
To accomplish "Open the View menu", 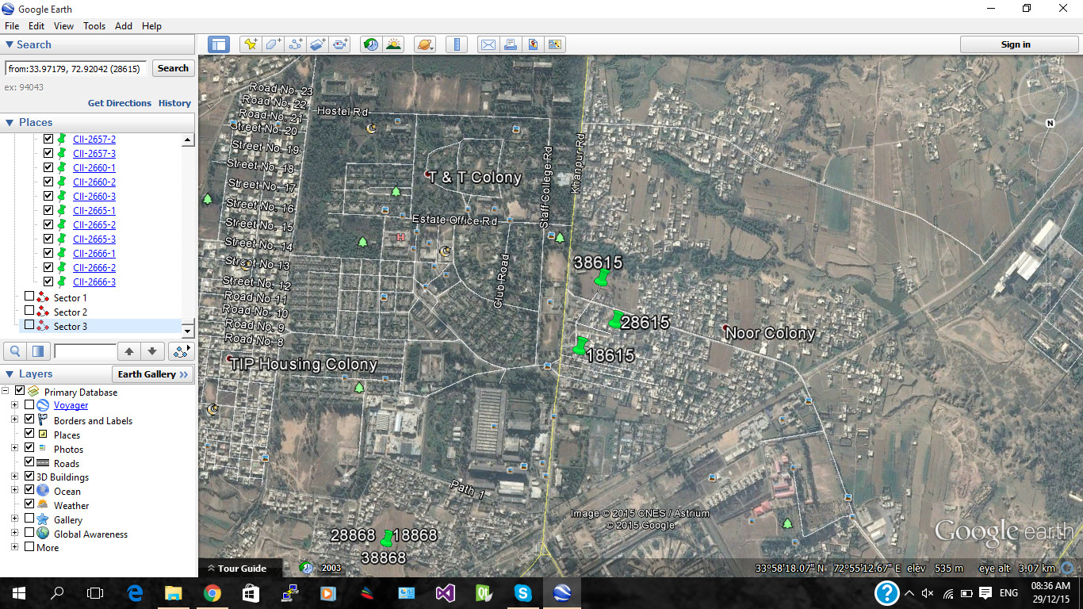I will coord(63,26).
